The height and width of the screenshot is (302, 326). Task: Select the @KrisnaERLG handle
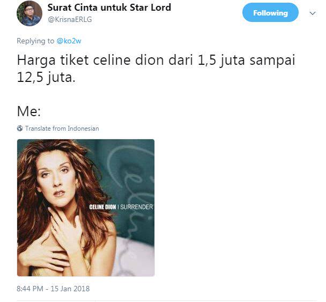coord(70,19)
